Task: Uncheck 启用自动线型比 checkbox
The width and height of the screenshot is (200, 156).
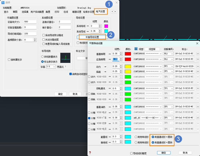Action: tap(71, 74)
